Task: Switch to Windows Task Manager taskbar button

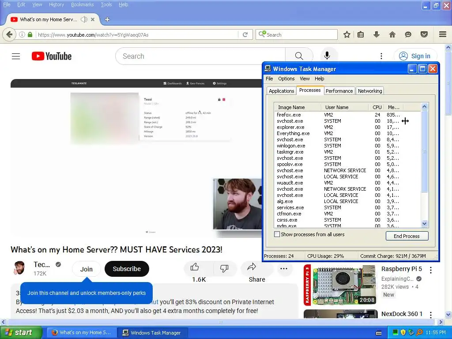Action: click(154, 333)
